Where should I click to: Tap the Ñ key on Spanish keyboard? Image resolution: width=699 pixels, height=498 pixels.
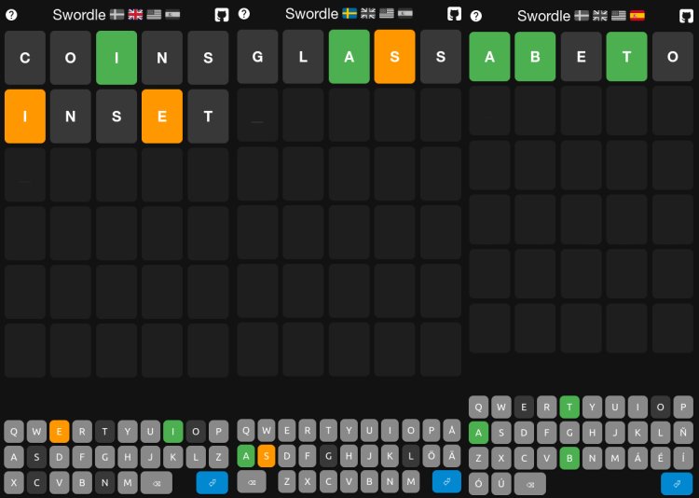point(683,433)
